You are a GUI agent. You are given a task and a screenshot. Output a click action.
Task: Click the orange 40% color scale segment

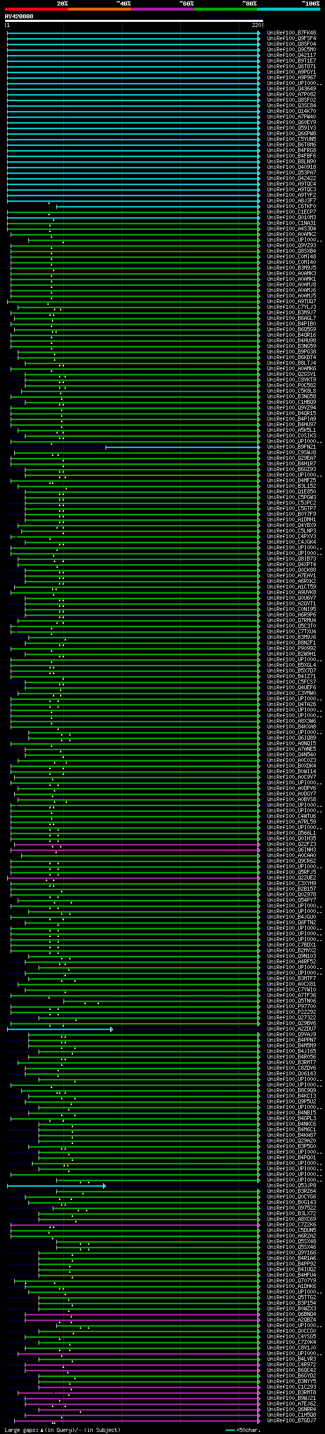[100, 9]
